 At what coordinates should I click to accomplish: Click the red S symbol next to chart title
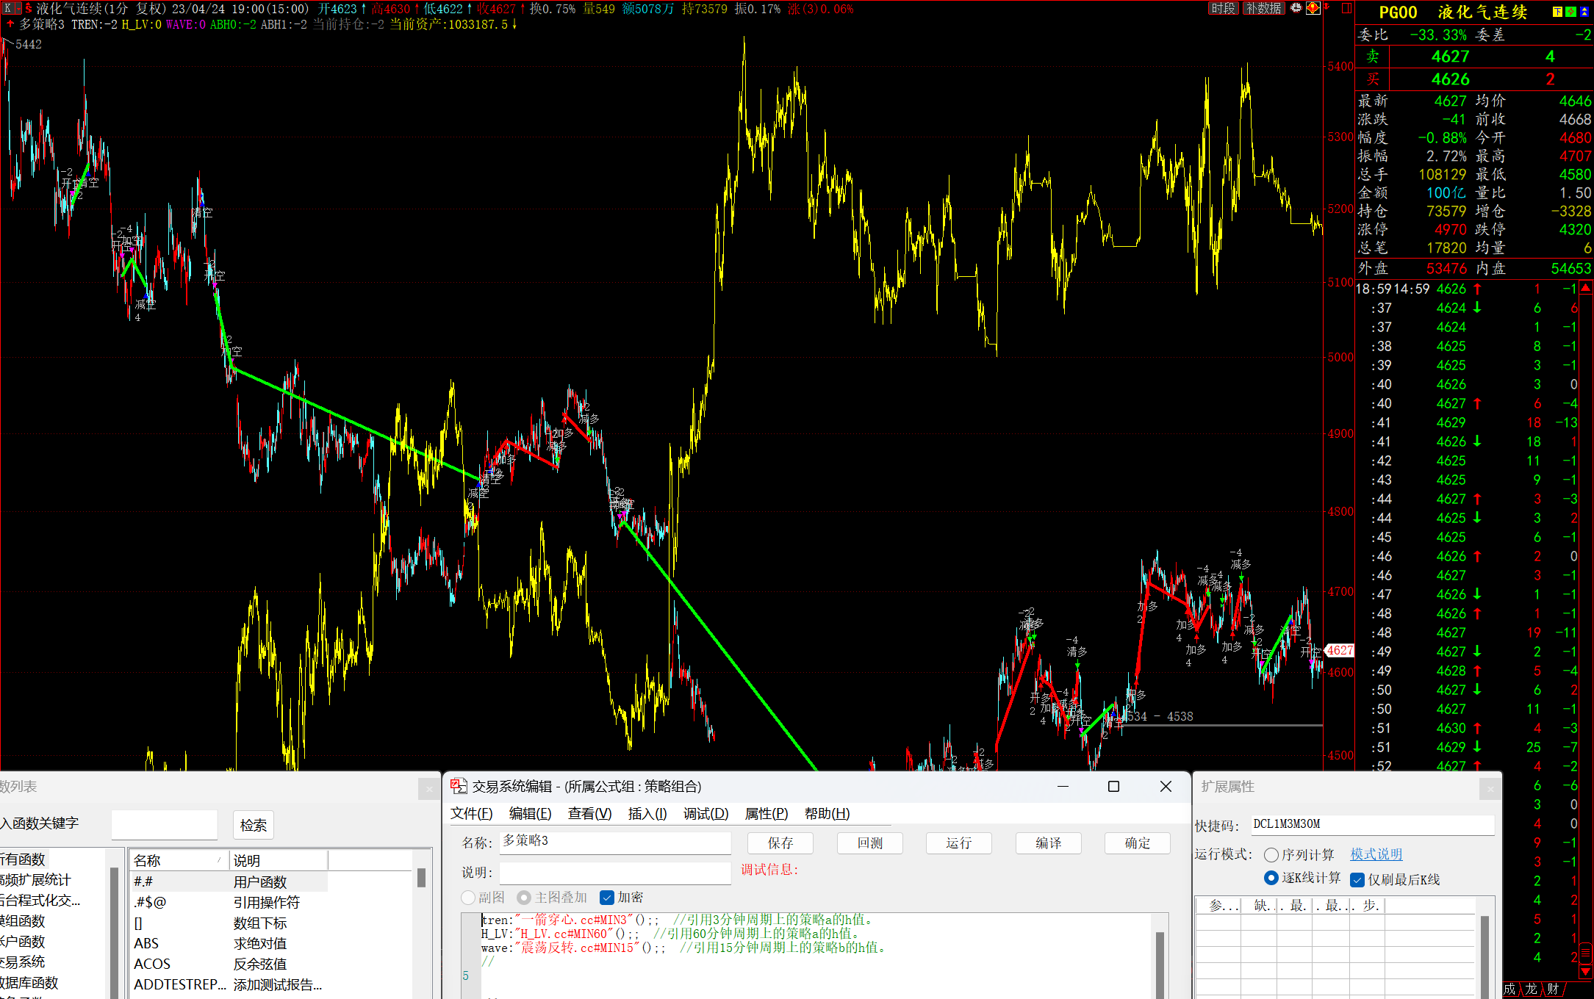coord(29,8)
